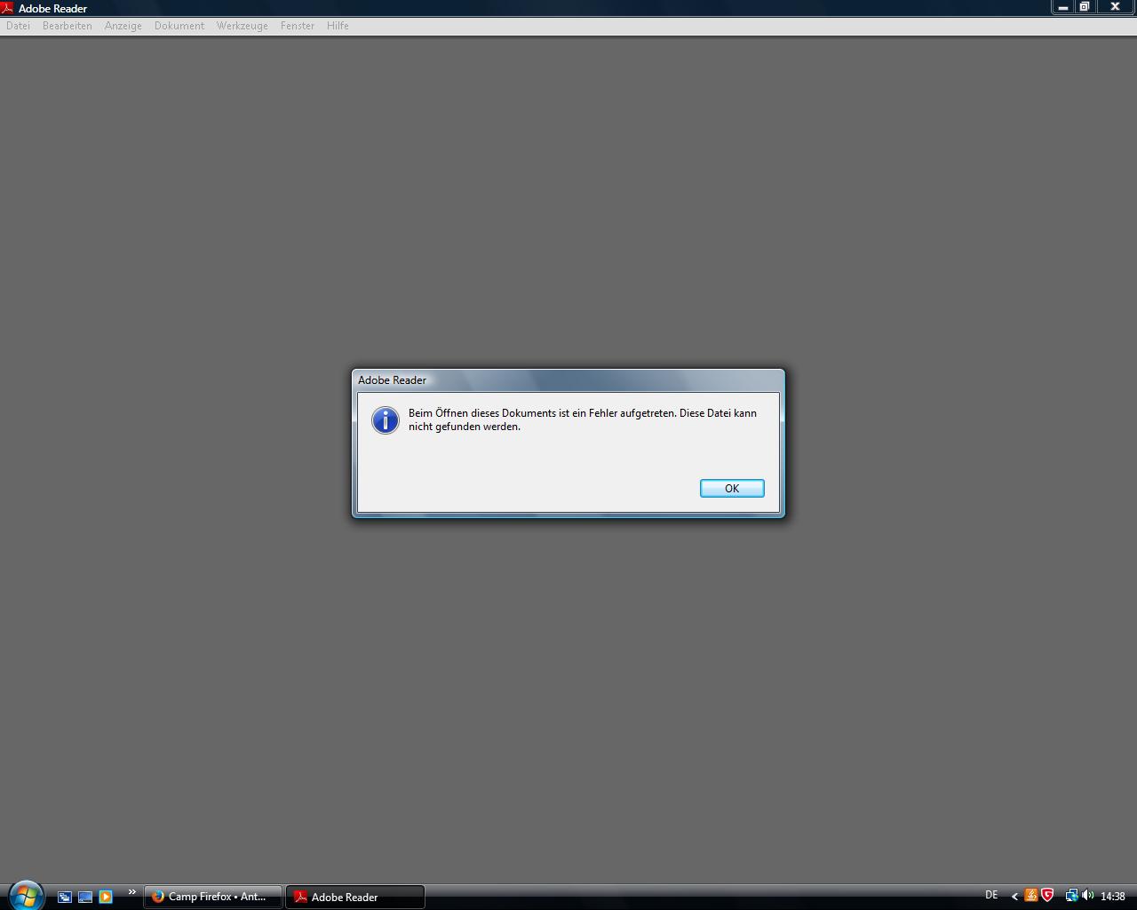Open the Datei menu

[18, 26]
